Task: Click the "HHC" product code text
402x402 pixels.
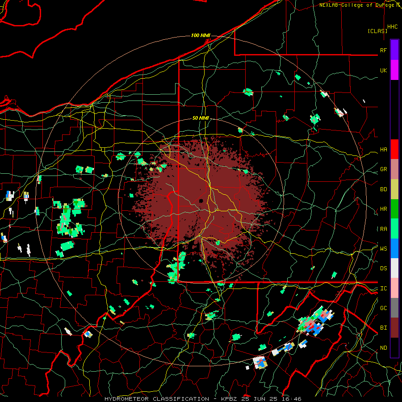Action: tap(392, 27)
